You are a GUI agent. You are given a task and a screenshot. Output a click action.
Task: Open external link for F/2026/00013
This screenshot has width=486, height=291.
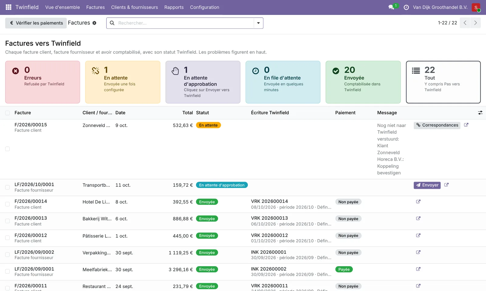[418, 219]
